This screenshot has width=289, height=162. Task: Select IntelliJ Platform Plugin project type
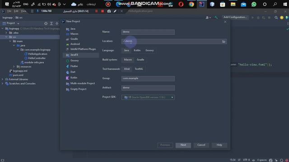tap(83, 49)
